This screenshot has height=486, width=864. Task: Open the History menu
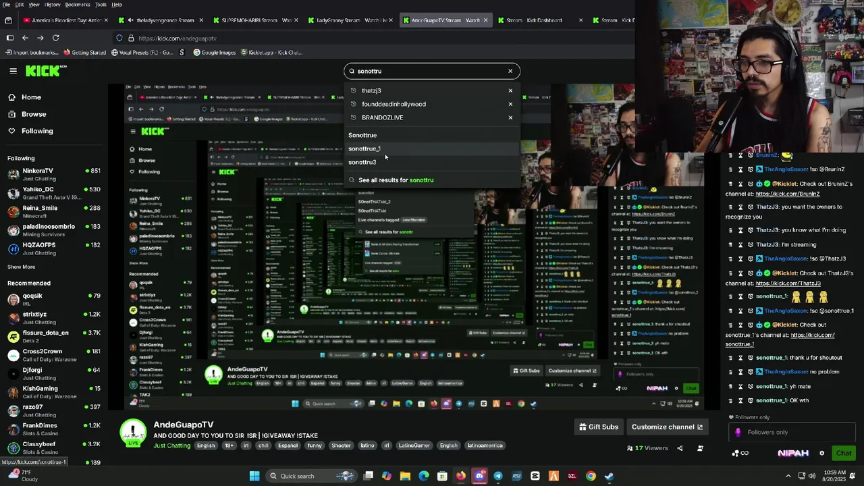[52, 5]
